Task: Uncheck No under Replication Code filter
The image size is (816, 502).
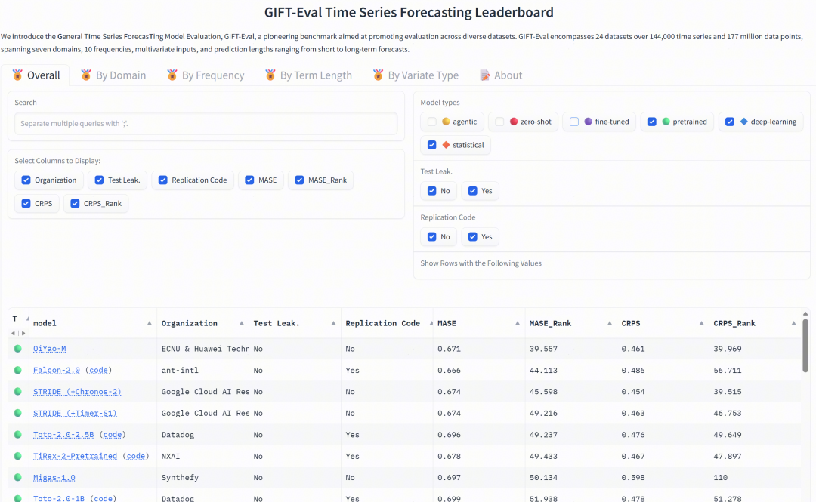Action: point(432,237)
